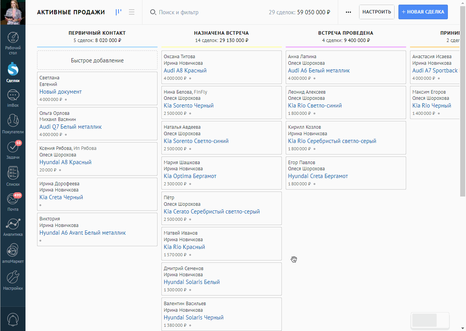
Task: Open the deal Kia Cerato Серебристый светло-серый
Action: (212, 212)
